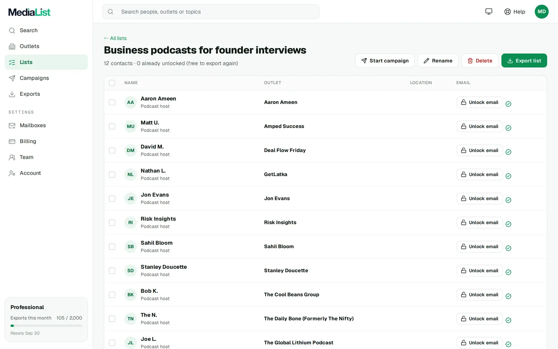
Task: Rename this list
Action: 438,60
